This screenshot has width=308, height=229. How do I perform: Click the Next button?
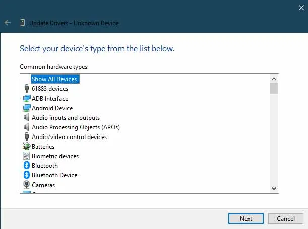246,218
